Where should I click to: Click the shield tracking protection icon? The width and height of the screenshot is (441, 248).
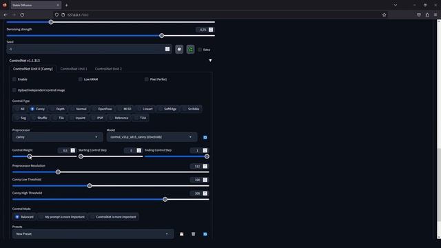click(x=57, y=14)
